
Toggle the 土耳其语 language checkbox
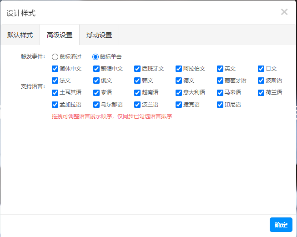(55, 93)
